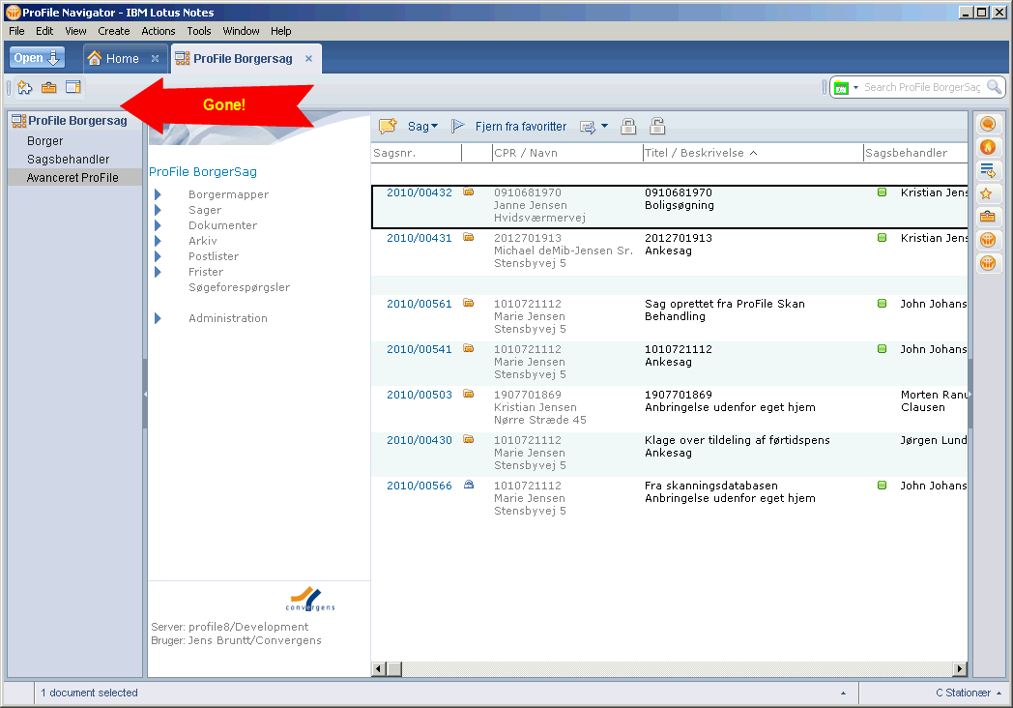Open the Tools menu
This screenshot has width=1013, height=708.
[x=199, y=31]
